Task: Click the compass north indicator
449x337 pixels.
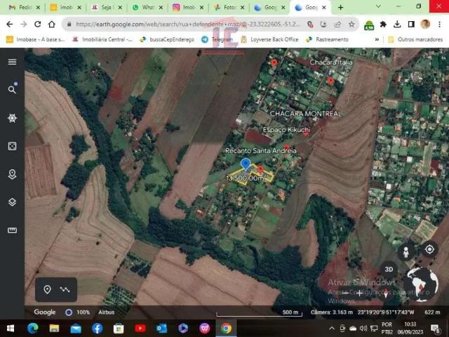Action: pyautogui.click(x=386, y=293)
